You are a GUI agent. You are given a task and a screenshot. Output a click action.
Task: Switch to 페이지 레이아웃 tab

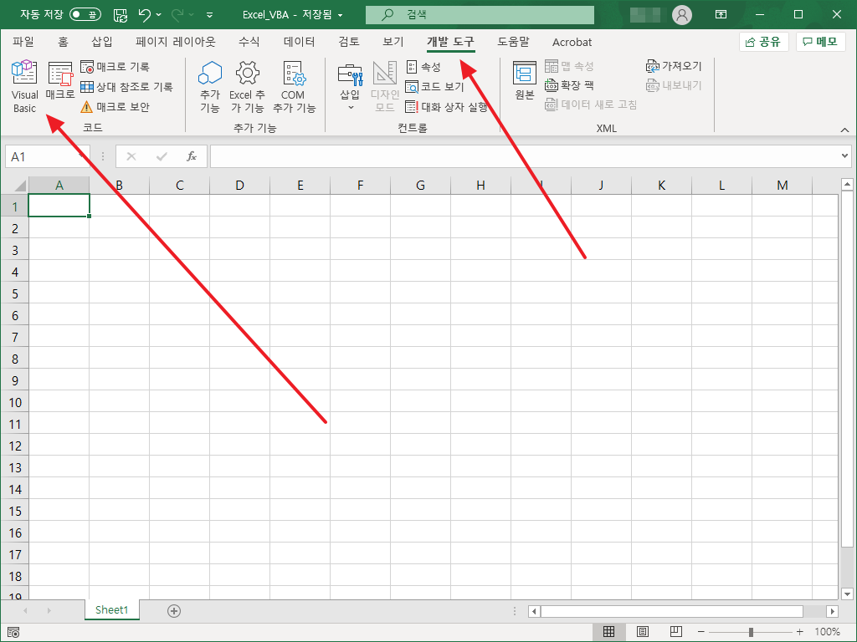click(x=176, y=42)
